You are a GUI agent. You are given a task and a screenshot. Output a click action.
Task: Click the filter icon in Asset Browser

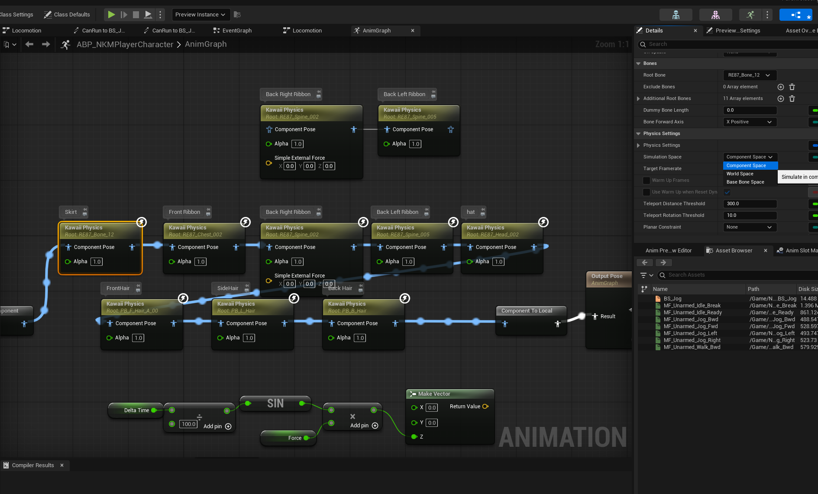[643, 275]
